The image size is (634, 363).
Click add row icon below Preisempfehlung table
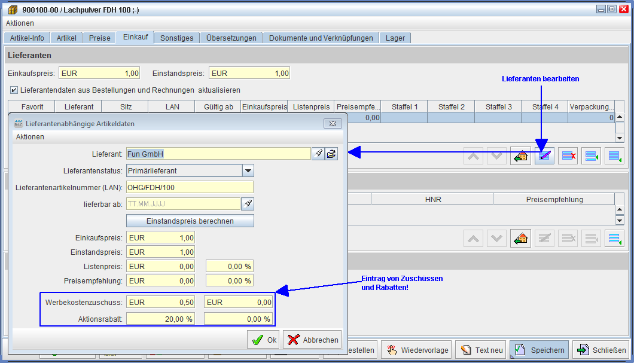(614, 239)
